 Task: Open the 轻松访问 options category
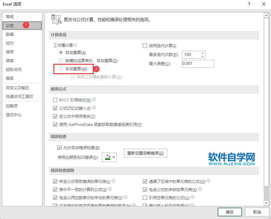[22, 70]
